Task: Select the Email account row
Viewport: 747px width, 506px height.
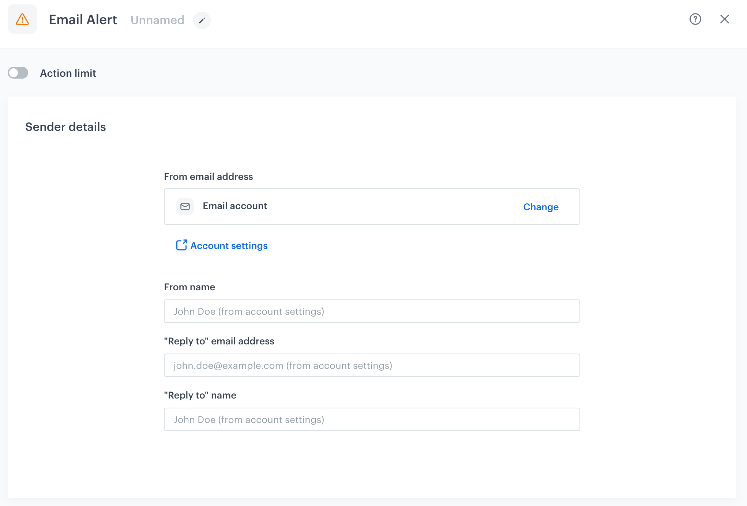Action: 372,206
